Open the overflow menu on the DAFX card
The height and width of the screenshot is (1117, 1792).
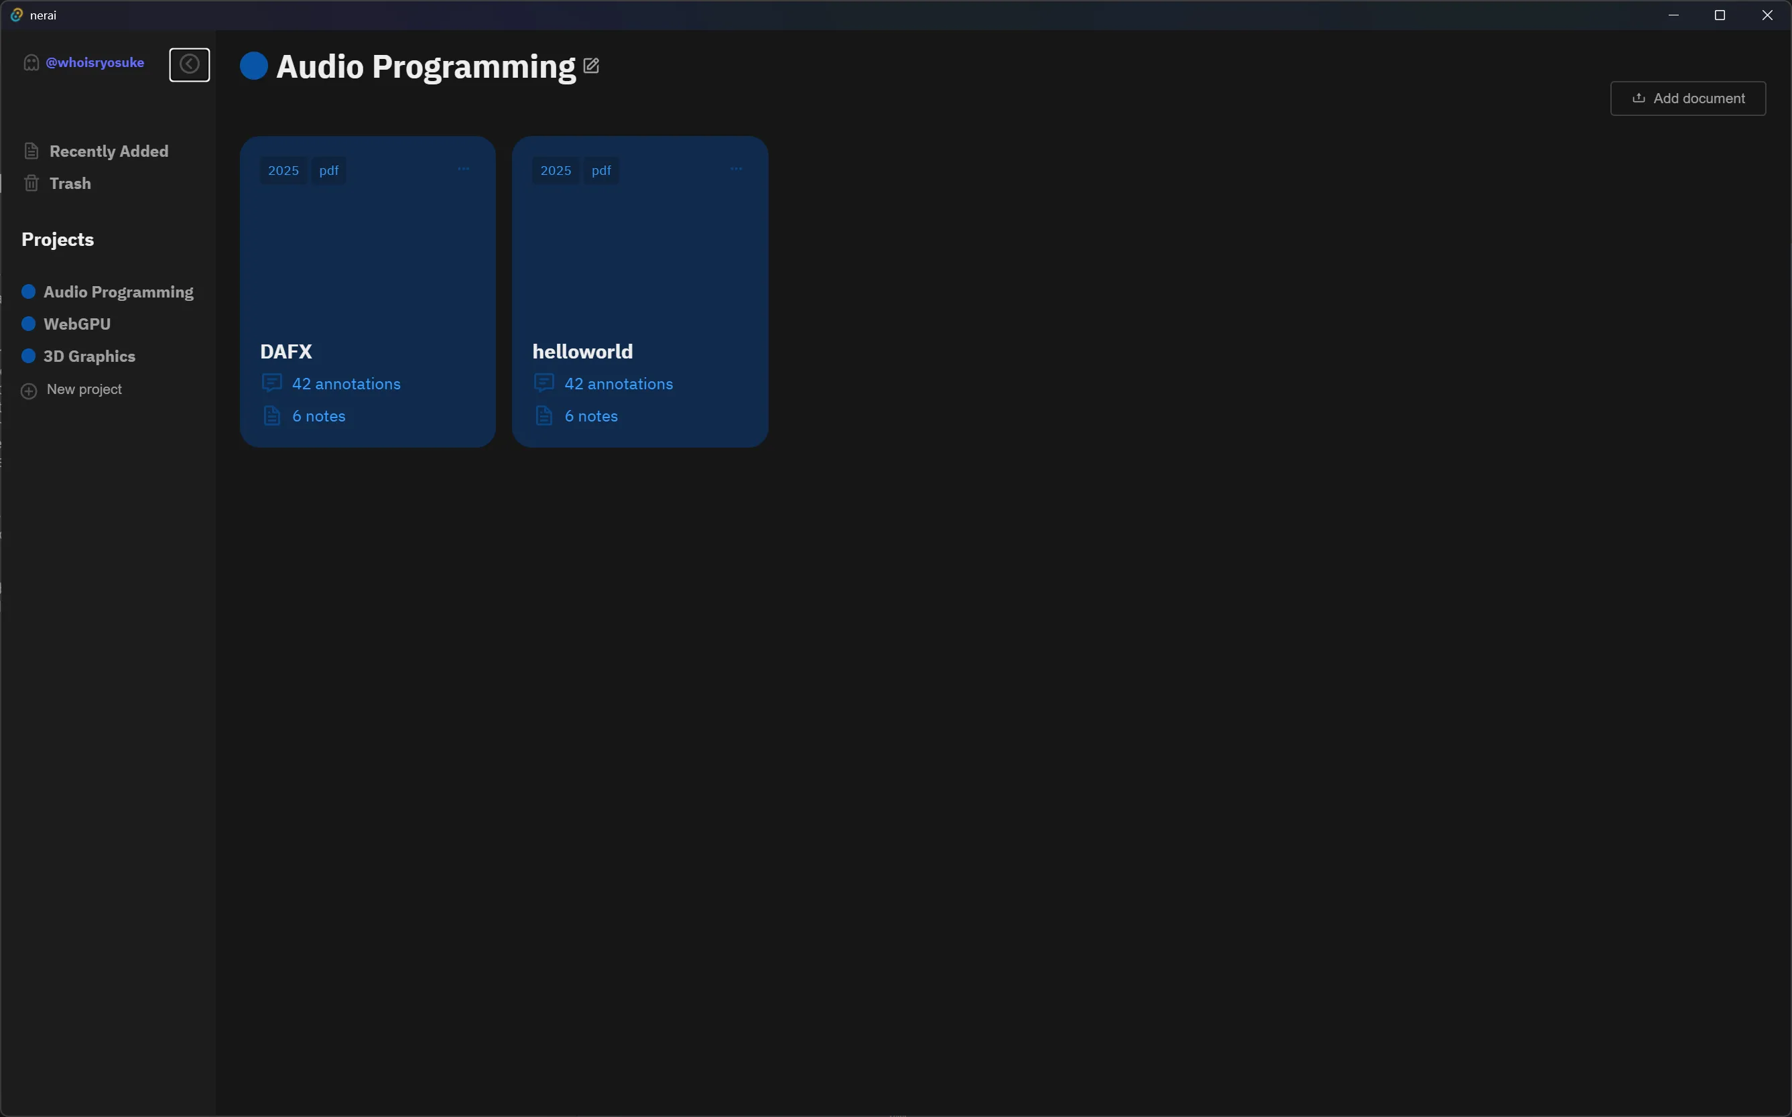(x=464, y=169)
